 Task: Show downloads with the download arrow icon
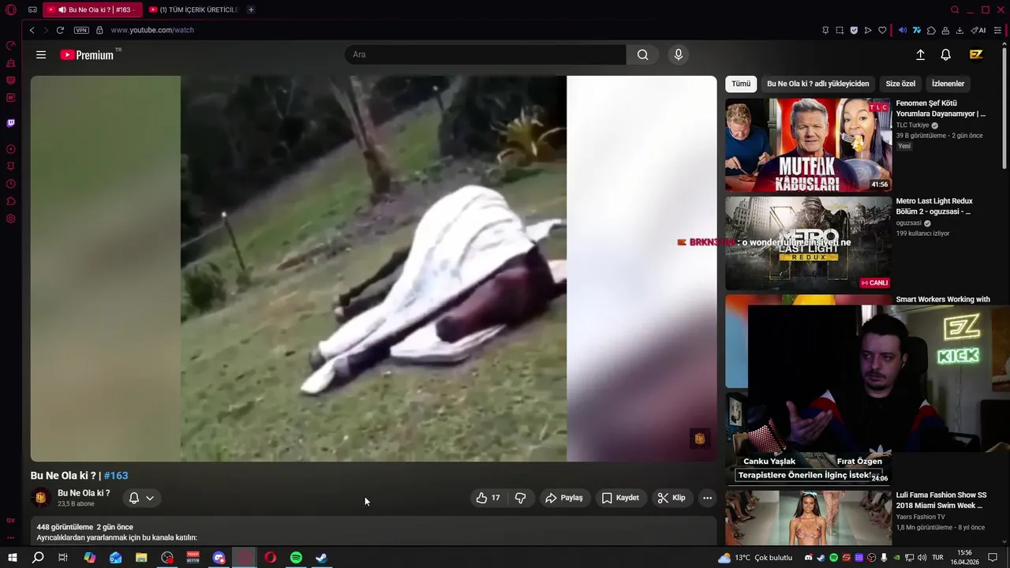point(959,30)
